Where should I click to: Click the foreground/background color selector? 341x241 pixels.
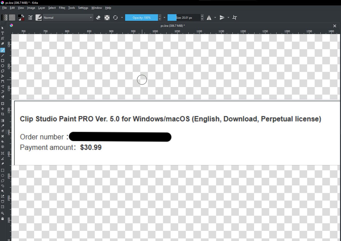21,18
